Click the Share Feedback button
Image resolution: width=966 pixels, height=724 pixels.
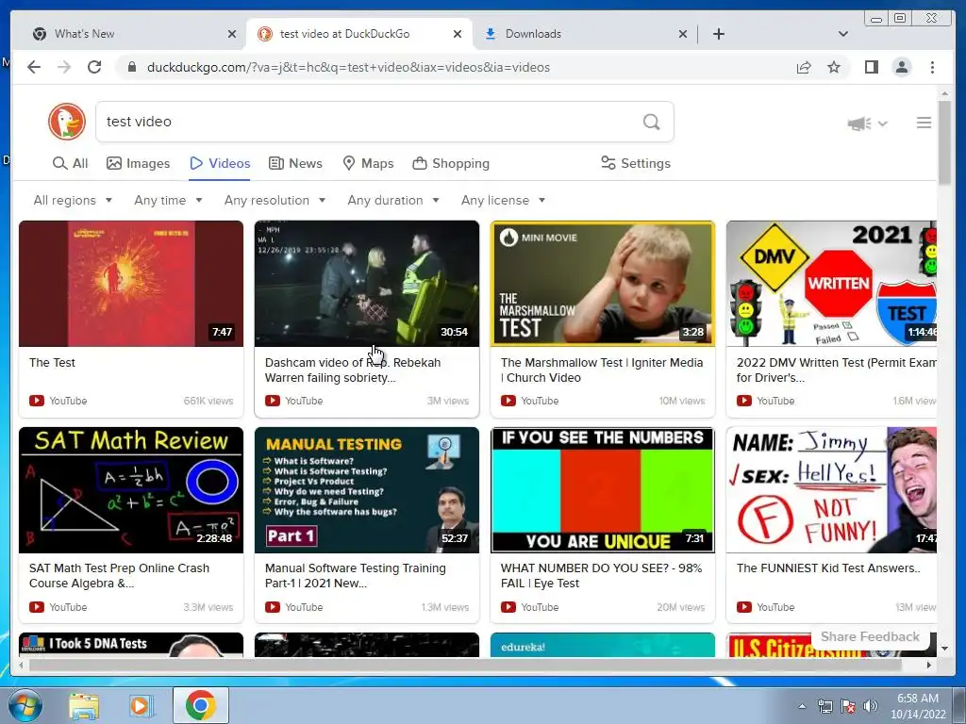pyautogui.click(x=870, y=636)
